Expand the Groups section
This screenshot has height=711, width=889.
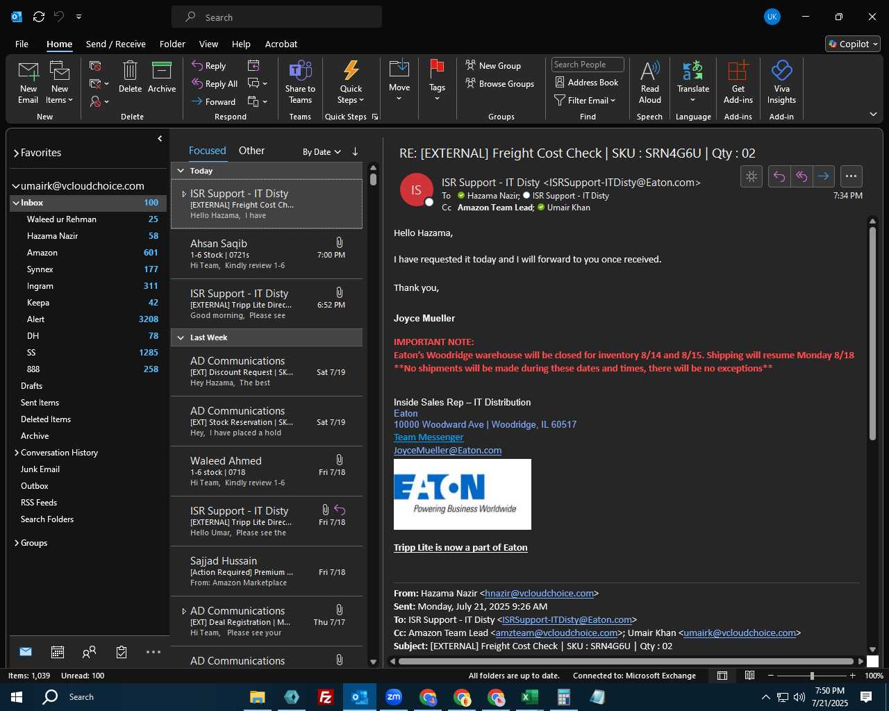(x=17, y=543)
